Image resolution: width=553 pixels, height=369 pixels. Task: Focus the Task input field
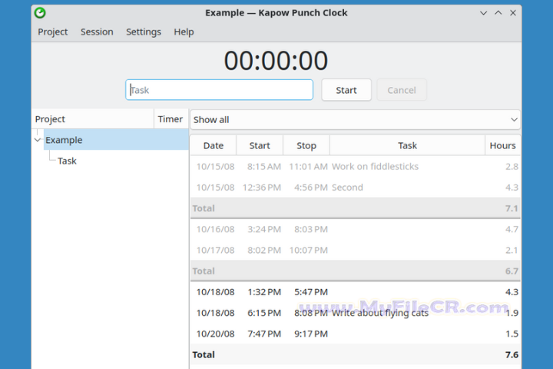(x=219, y=90)
